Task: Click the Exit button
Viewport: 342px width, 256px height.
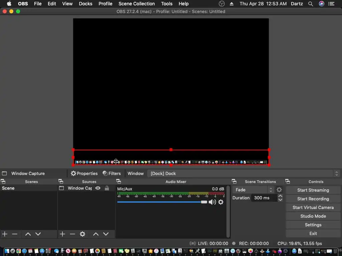Action: click(313, 233)
